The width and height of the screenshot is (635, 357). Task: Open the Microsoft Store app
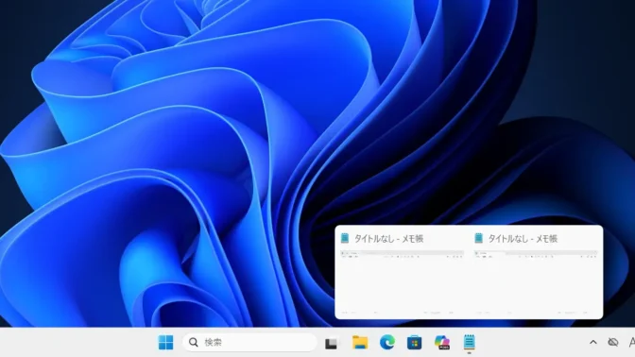tap(414, 343)
